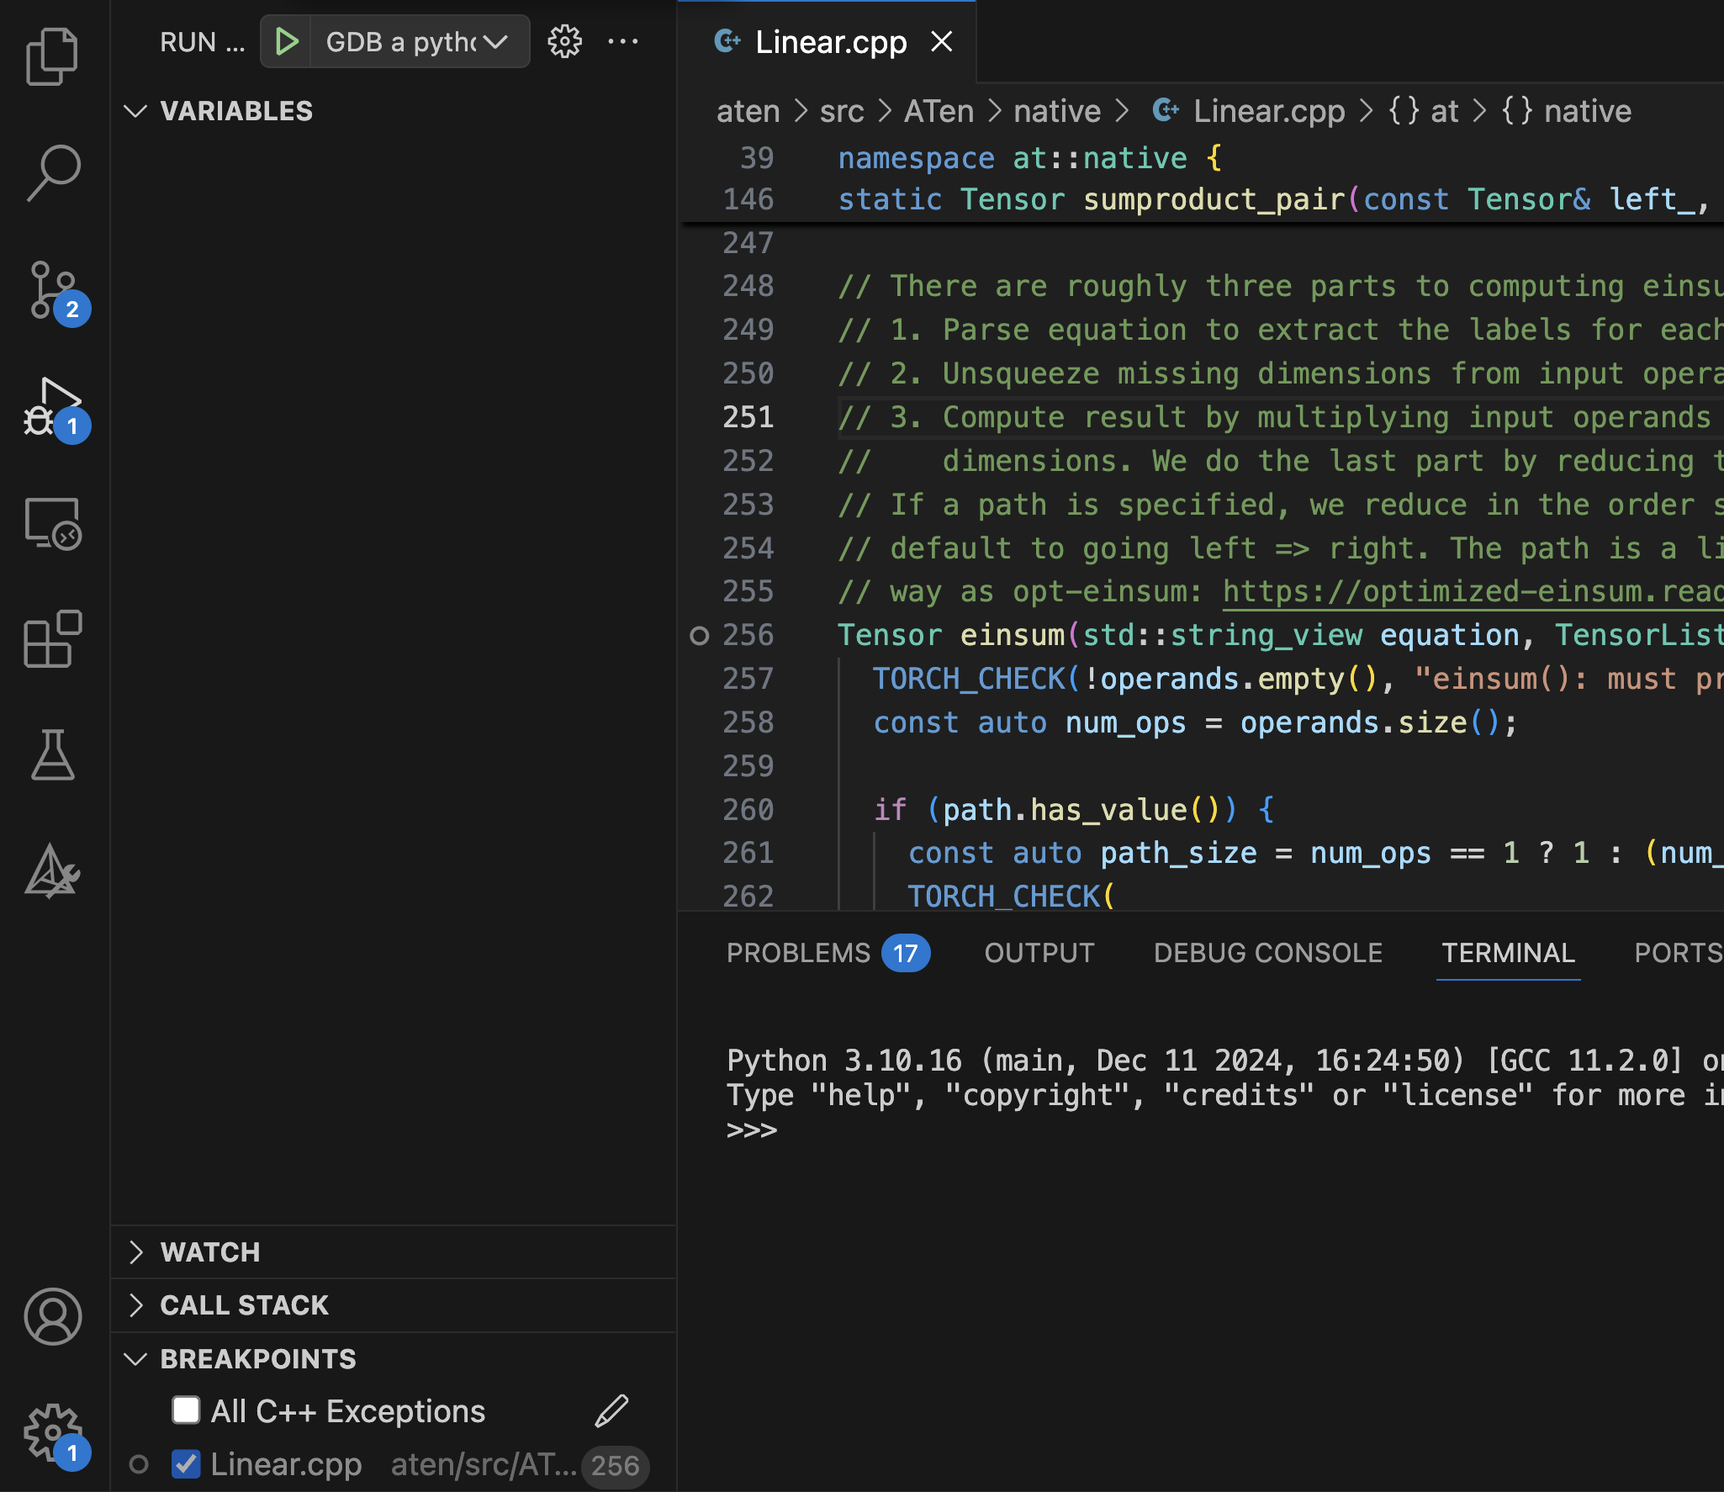Open the Explorer view icon
This screenshot has width=1724, height=1492.
pyautogui.click(x=53, y=55)
